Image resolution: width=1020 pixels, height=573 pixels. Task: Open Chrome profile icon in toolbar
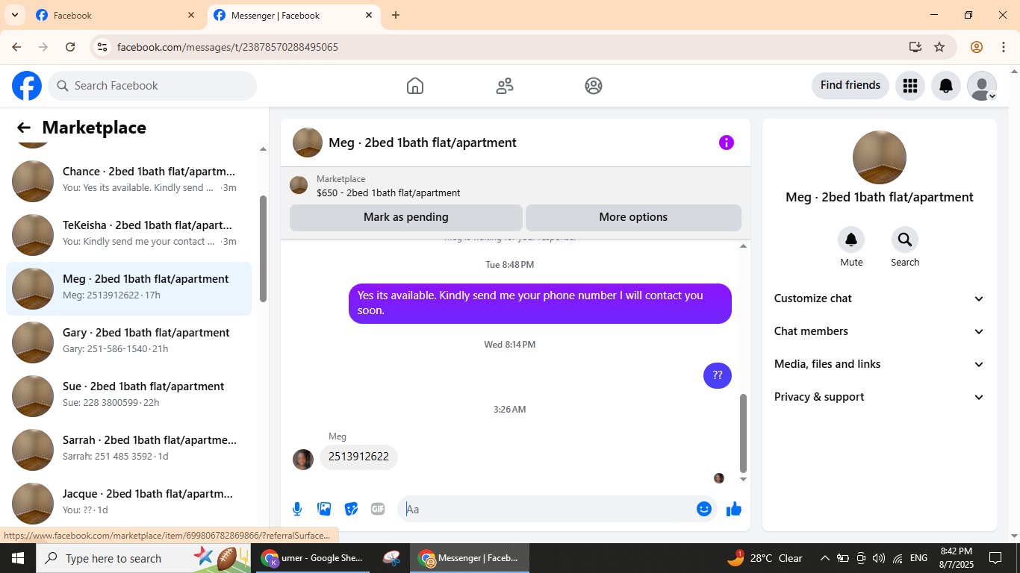[x=977, y=47]
